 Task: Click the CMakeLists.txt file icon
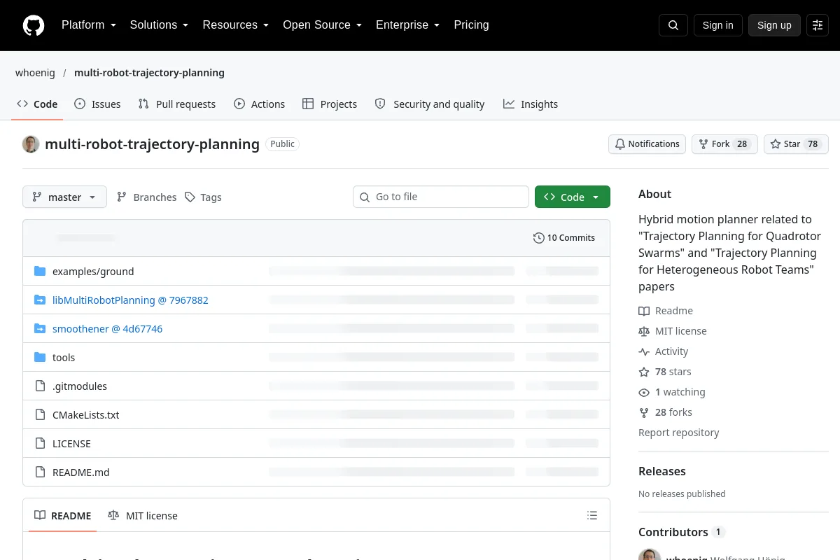pyautogui.click(x=40, y=415)
